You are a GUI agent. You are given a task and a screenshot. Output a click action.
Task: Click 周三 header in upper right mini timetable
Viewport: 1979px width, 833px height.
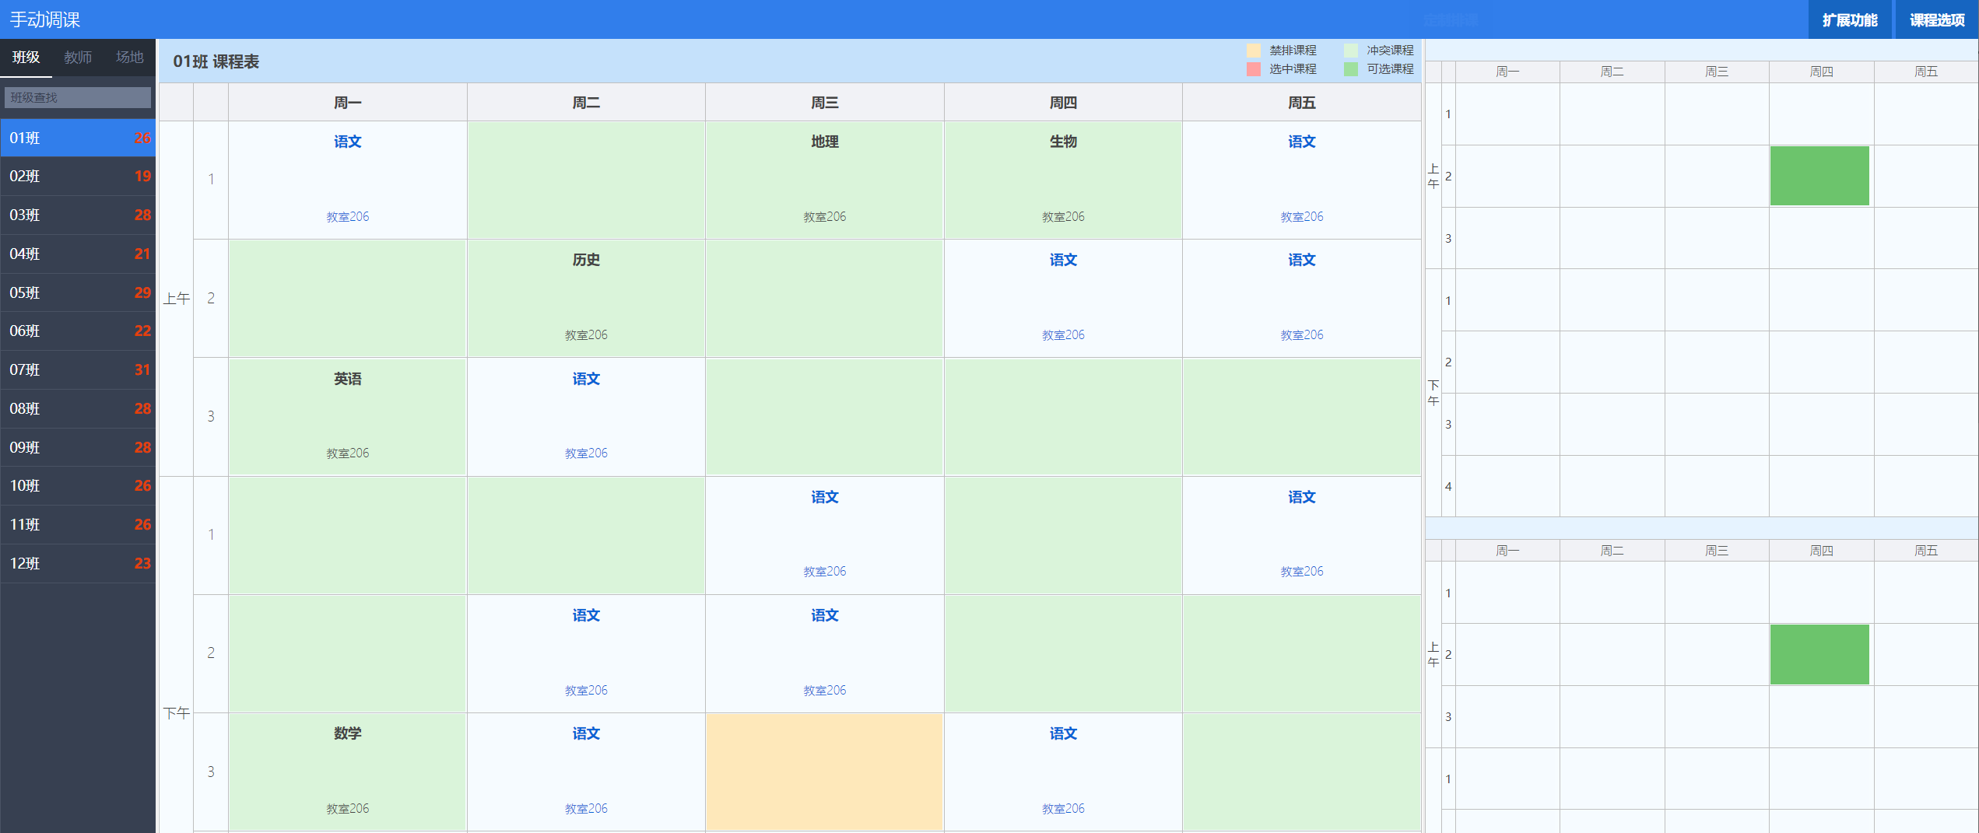tap(1717, 72)
